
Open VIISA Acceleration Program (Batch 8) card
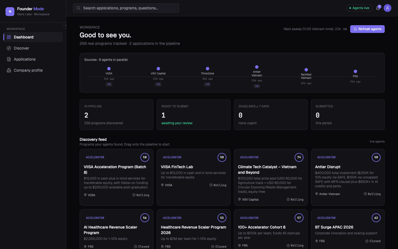pyautogui.click(x=116, y=177)
